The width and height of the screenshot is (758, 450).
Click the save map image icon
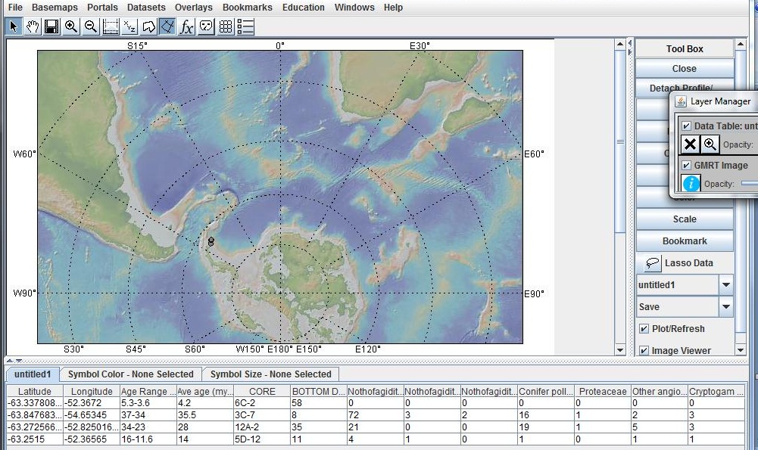51,26
